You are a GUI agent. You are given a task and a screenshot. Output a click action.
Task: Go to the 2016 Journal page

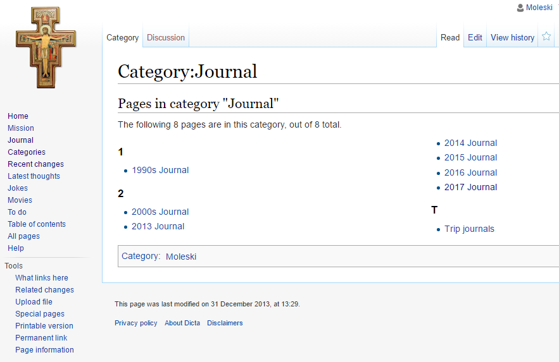click(x=470, y=172)
